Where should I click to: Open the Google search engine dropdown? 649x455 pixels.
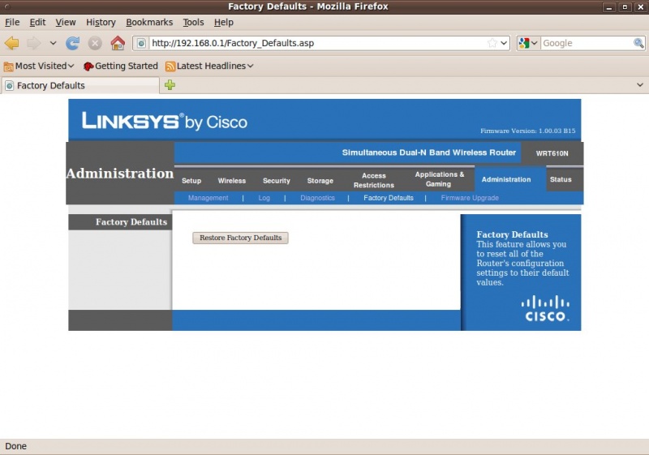[x=528, y=43]
